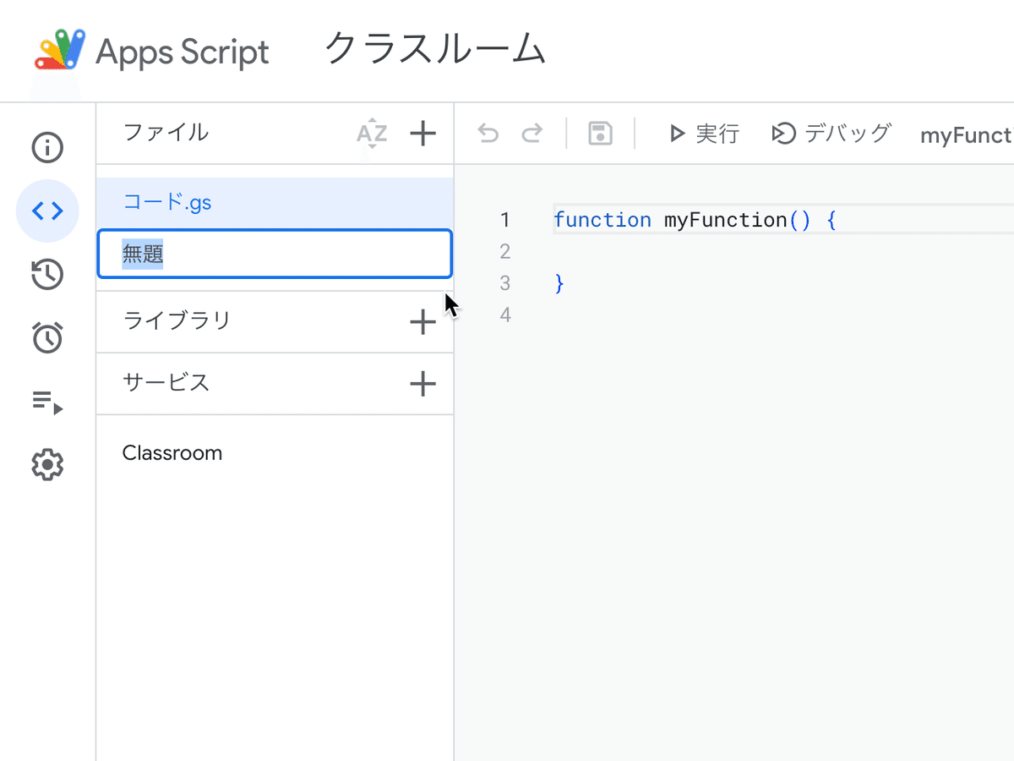Select the コード.gs file
The height and width of the screenshot is (761, 1014).
click(275, 203)
